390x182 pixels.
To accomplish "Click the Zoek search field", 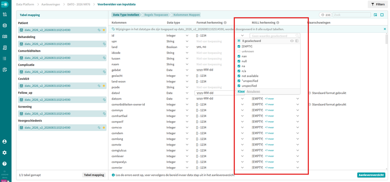I will pyautogui.click(x=352, y=15).
